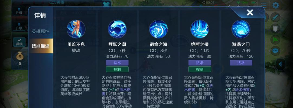293x108 pixels.
Task: Open the chat bubble icon
Action: 275,51
